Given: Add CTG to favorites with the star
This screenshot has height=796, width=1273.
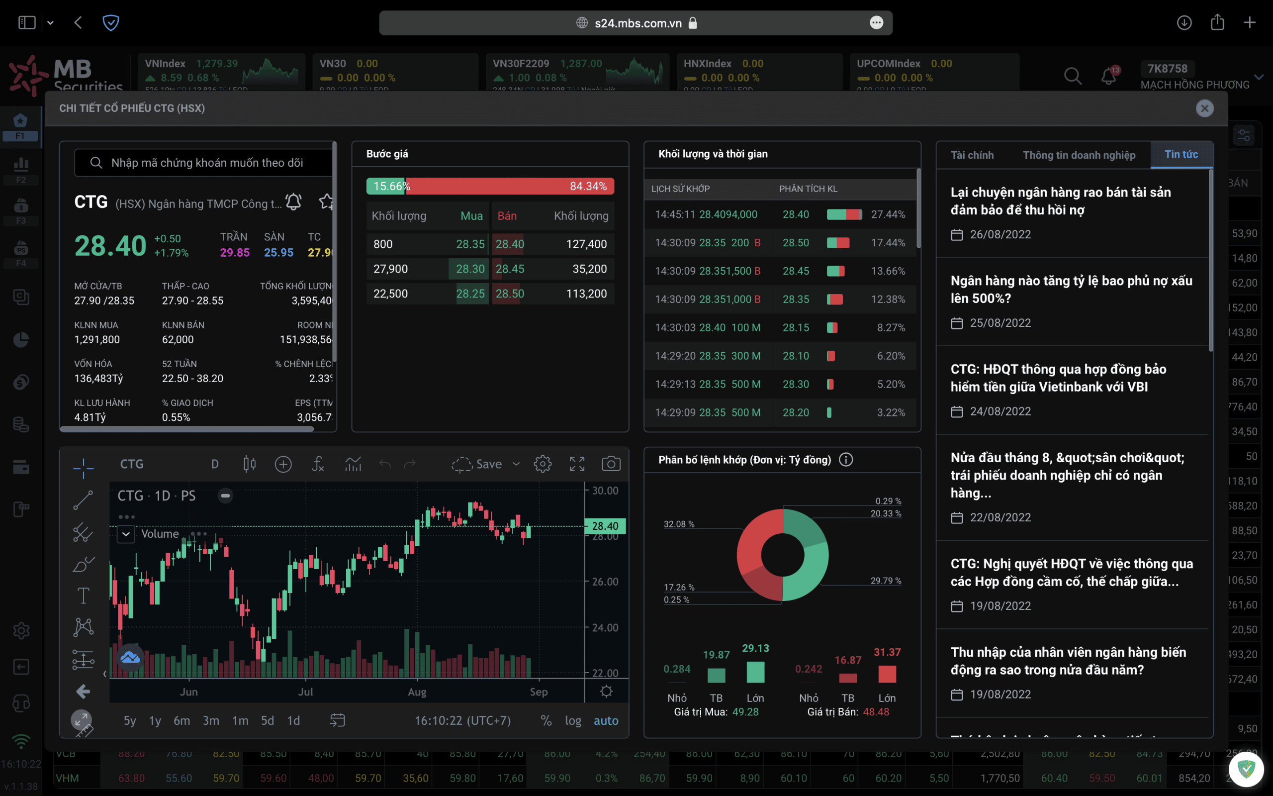Looking at the screenshot, I should click(x=326, y=201).
